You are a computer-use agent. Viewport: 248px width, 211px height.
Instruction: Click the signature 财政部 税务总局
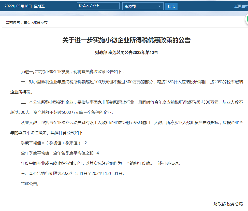(228, 204)
